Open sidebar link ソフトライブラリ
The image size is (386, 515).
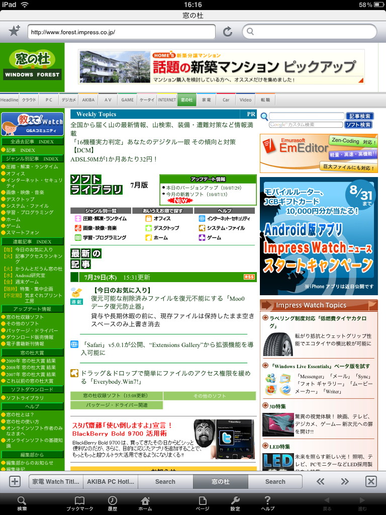coord(25,398)
